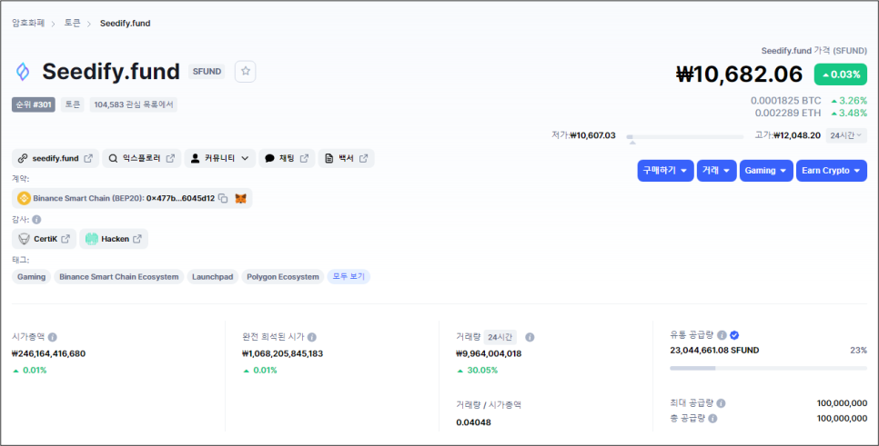
Task: Add token to MetaMask via fox icon
Action: [x=241, y=198]
